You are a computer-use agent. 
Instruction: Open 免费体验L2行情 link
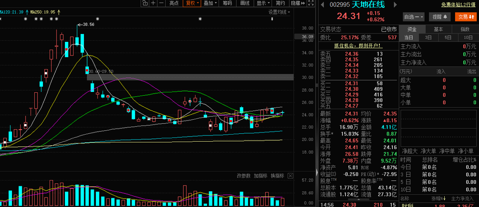[x=458, y=5]
